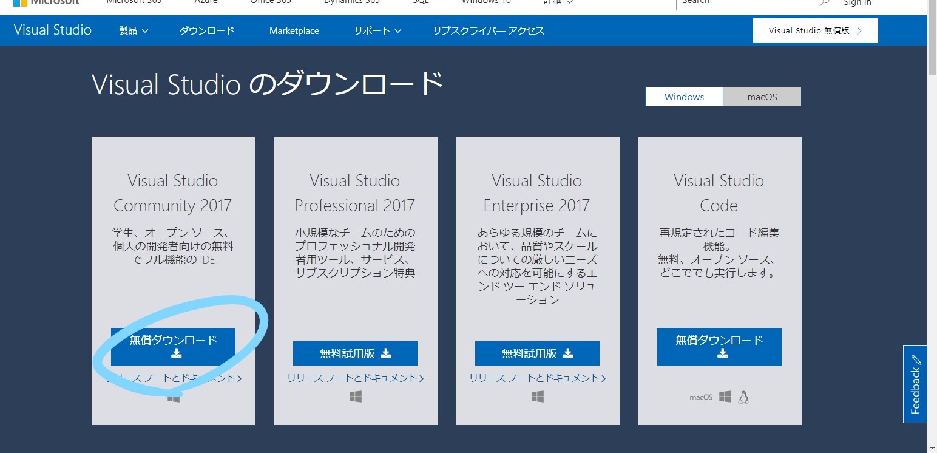Screen dimensions: 937x453
Task: Download Visual Studio Community via 無償ダウンロード button
Action: (172, 346)
